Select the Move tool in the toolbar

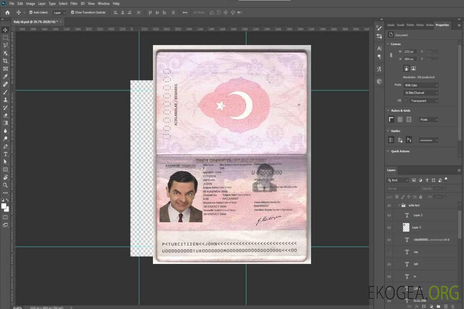[5, 30]
